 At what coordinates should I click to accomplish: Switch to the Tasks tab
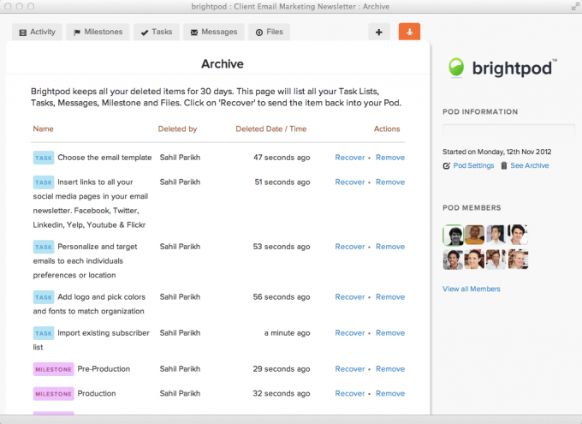pos(157,32)
